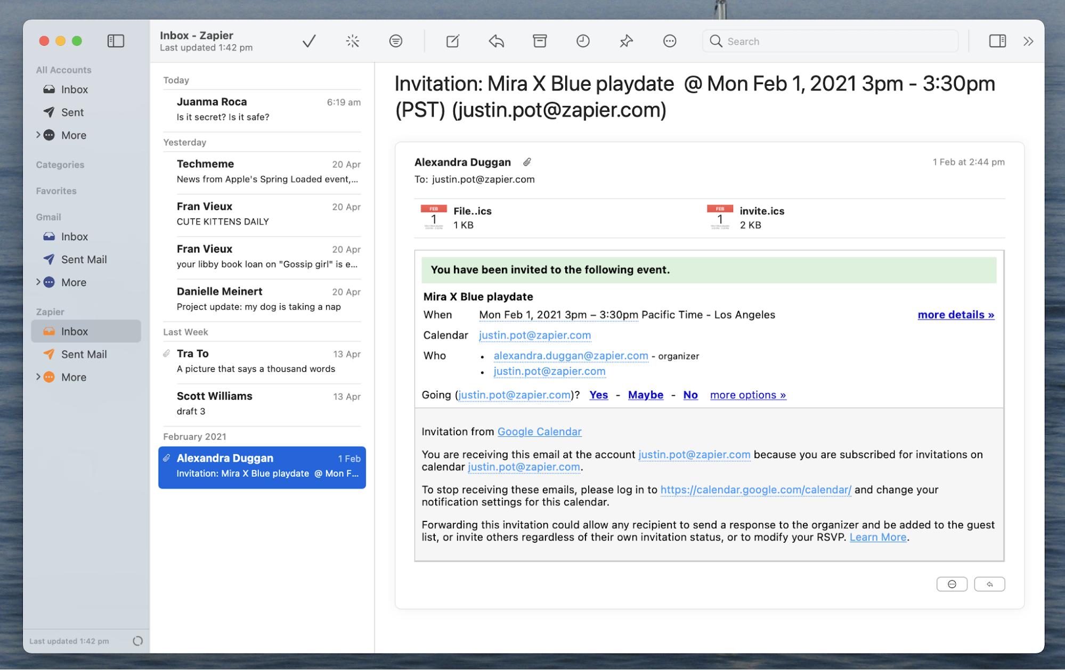Toggle the right side panel

[997, 41]
